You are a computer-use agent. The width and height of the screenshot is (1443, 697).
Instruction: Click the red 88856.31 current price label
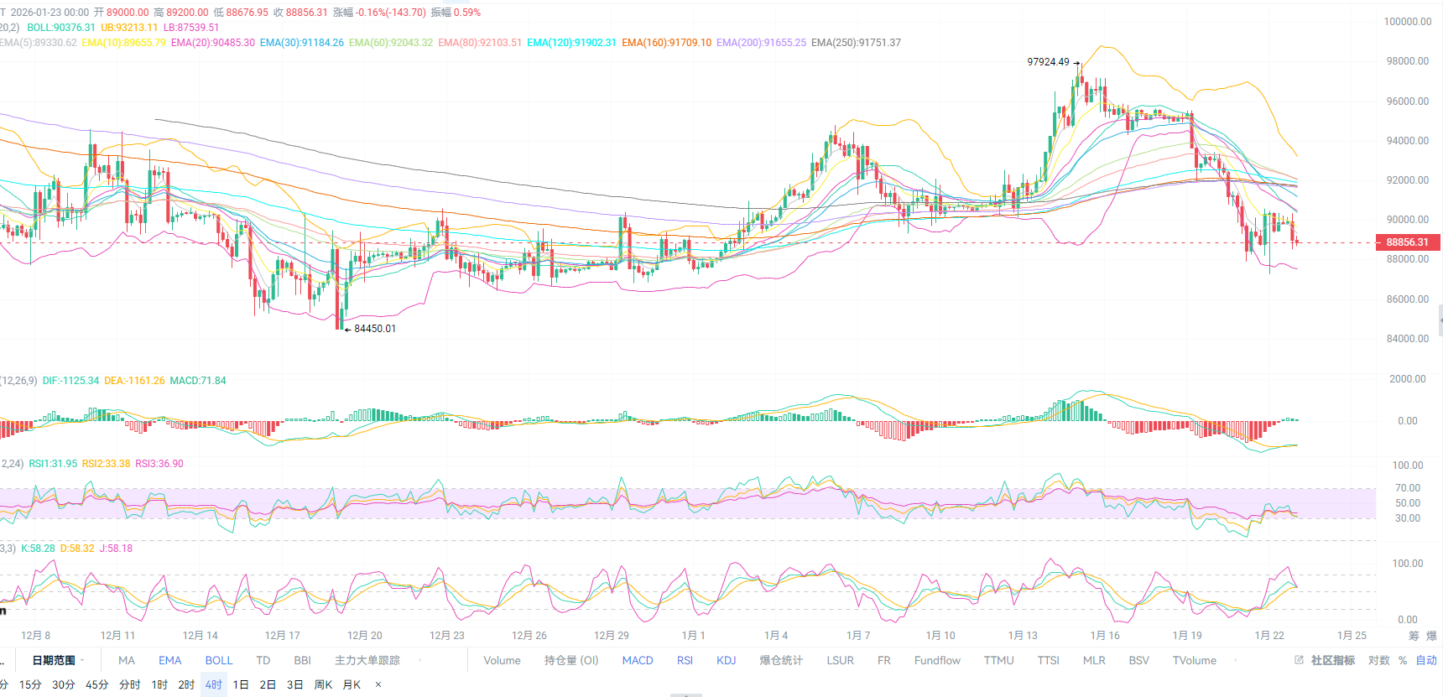[1407, 242]
